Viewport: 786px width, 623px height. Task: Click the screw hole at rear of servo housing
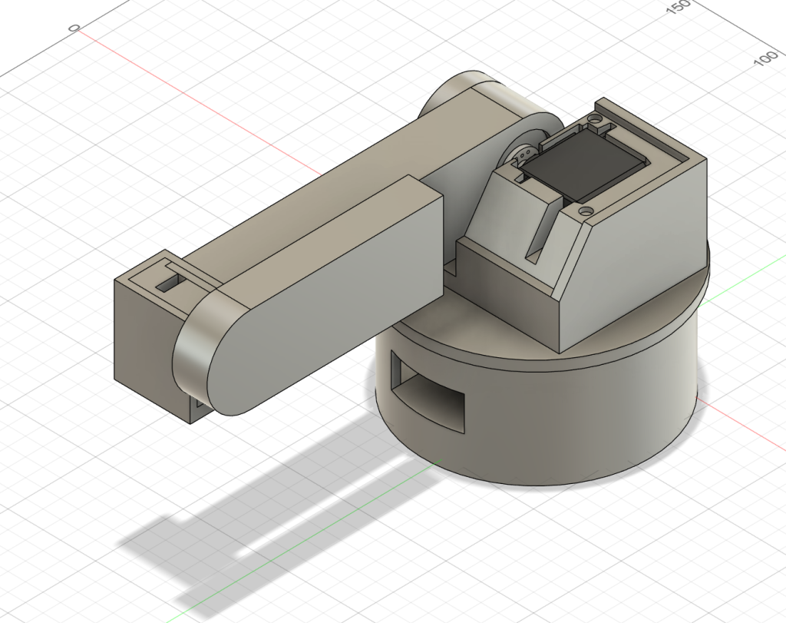coord(595,119)
